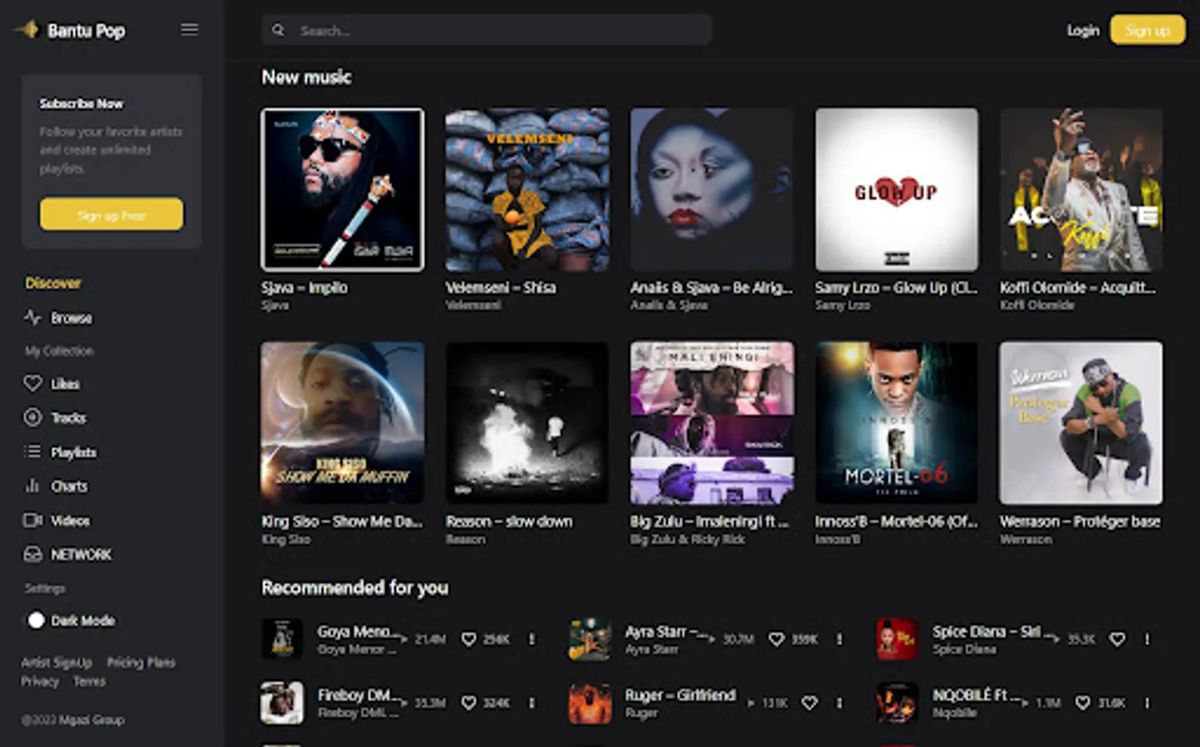
Task: Click the Bantu Pop logo
Action: point(70,31)
